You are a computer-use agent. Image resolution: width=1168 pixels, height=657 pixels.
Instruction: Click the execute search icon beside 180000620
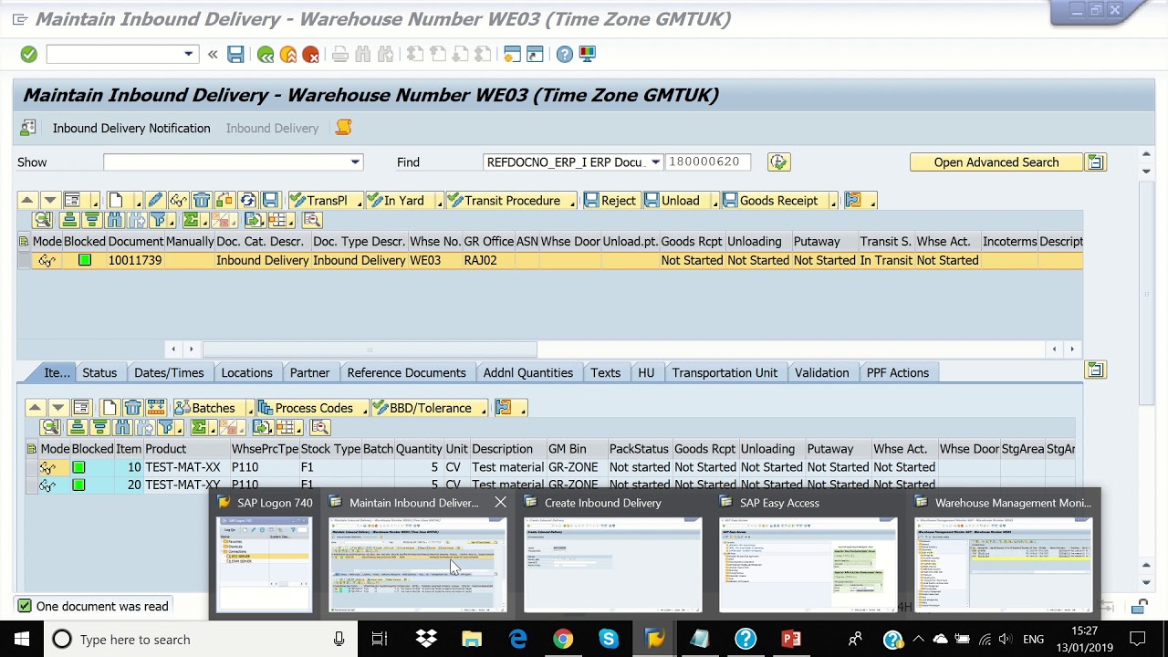pos(778,162)
